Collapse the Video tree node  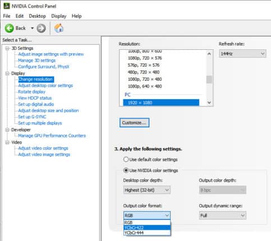coord(7,142)
